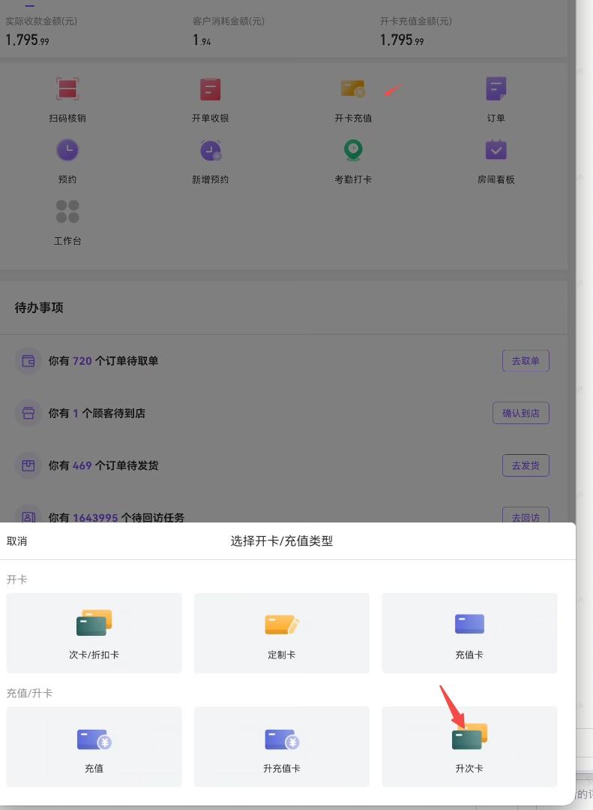Click the 开卡充值金额(元) label

(415, 21)
